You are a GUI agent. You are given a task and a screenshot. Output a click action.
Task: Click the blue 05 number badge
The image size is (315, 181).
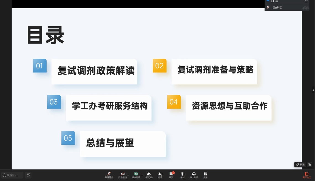(68, 138)
